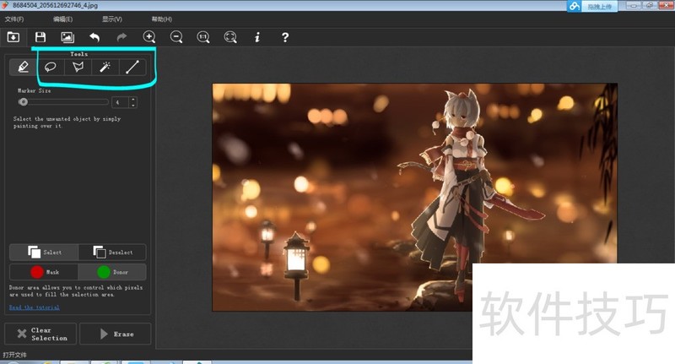Click the 1:1 actual size zoom icon
The width and height of the screenshot is (675, 364).
click(203, 37)
